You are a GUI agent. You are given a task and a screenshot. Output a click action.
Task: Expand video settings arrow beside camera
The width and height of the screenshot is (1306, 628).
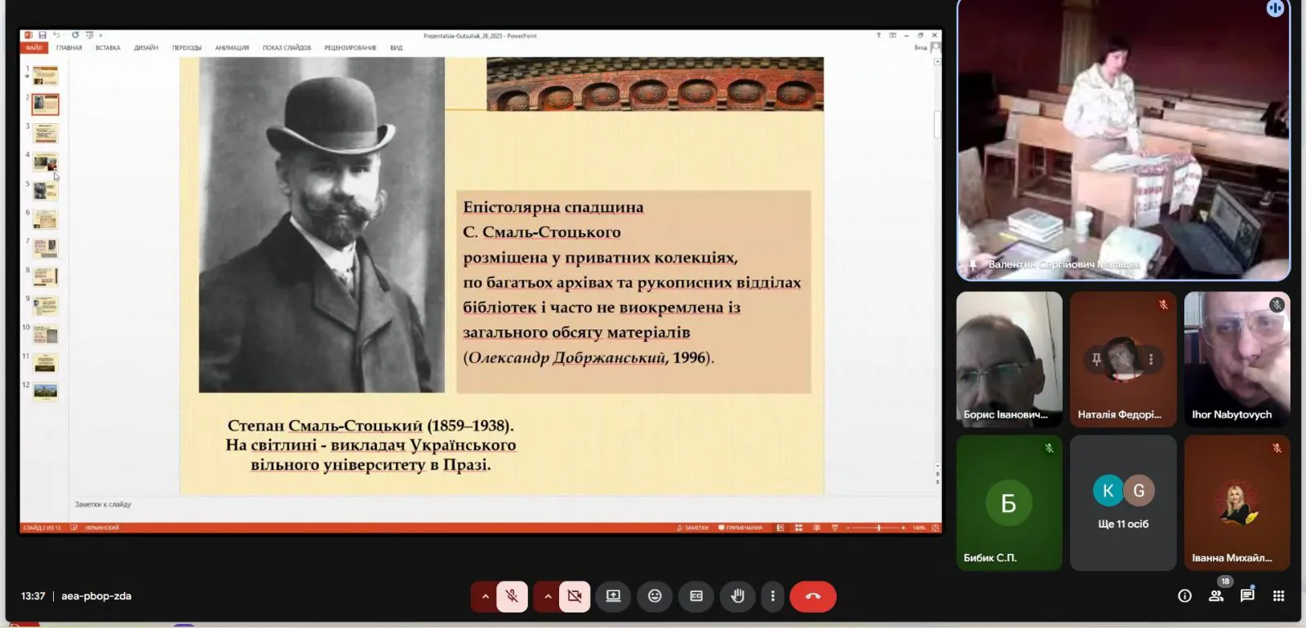(x=548, y=596)
